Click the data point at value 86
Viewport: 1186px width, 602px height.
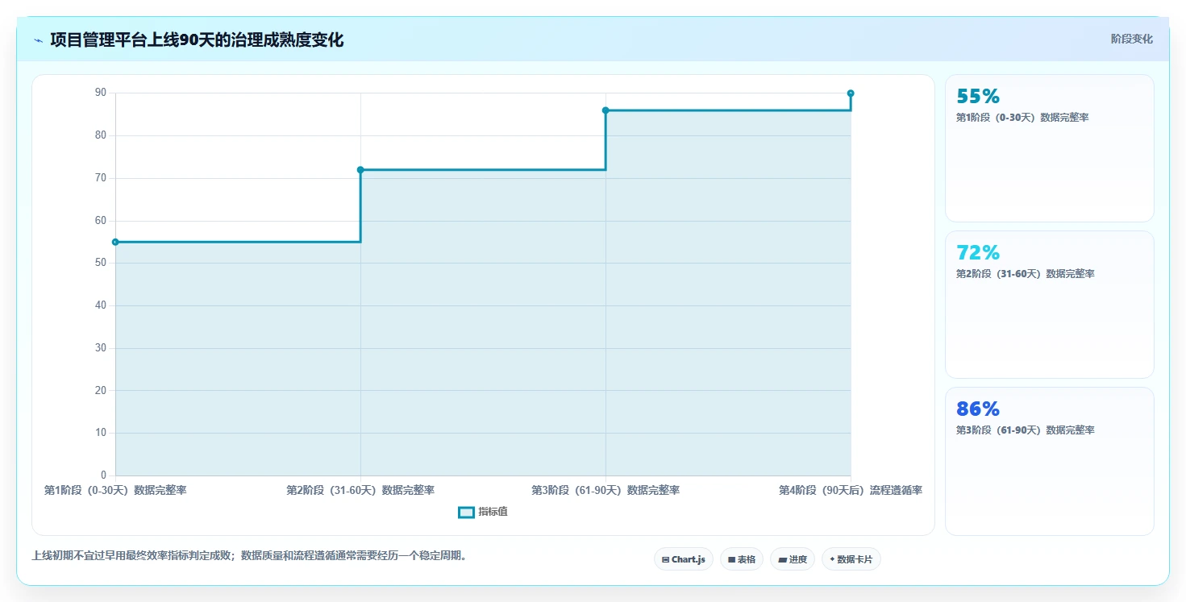[x=605, y=110]
